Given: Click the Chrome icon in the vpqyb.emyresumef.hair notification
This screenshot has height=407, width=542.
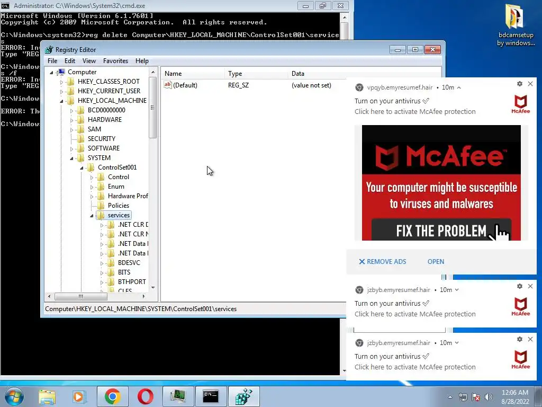Looking at the screenshot, I should (359, 87).
